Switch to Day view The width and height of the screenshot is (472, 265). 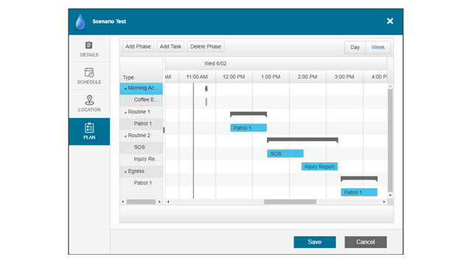click(355, 47)
